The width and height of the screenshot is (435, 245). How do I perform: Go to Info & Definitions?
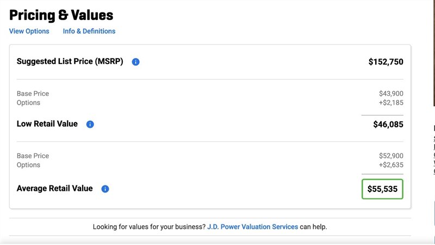pos(89,31)
